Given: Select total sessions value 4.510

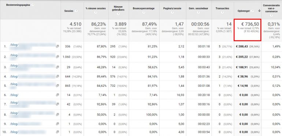Looking at the screenshot, I should tap(75, 24).
